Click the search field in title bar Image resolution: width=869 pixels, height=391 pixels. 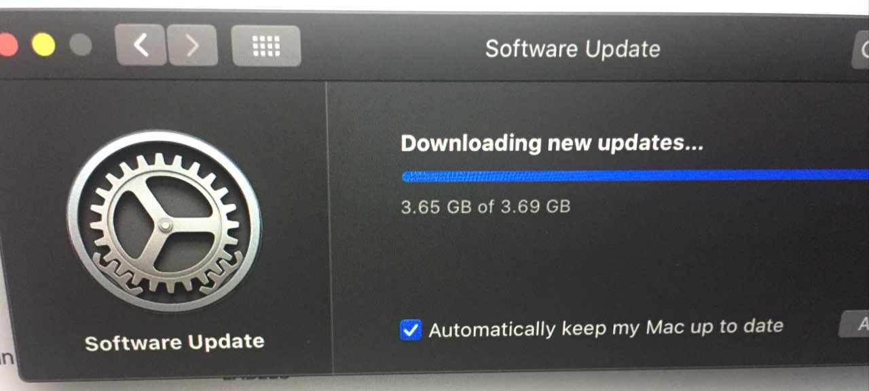[860, 50]
